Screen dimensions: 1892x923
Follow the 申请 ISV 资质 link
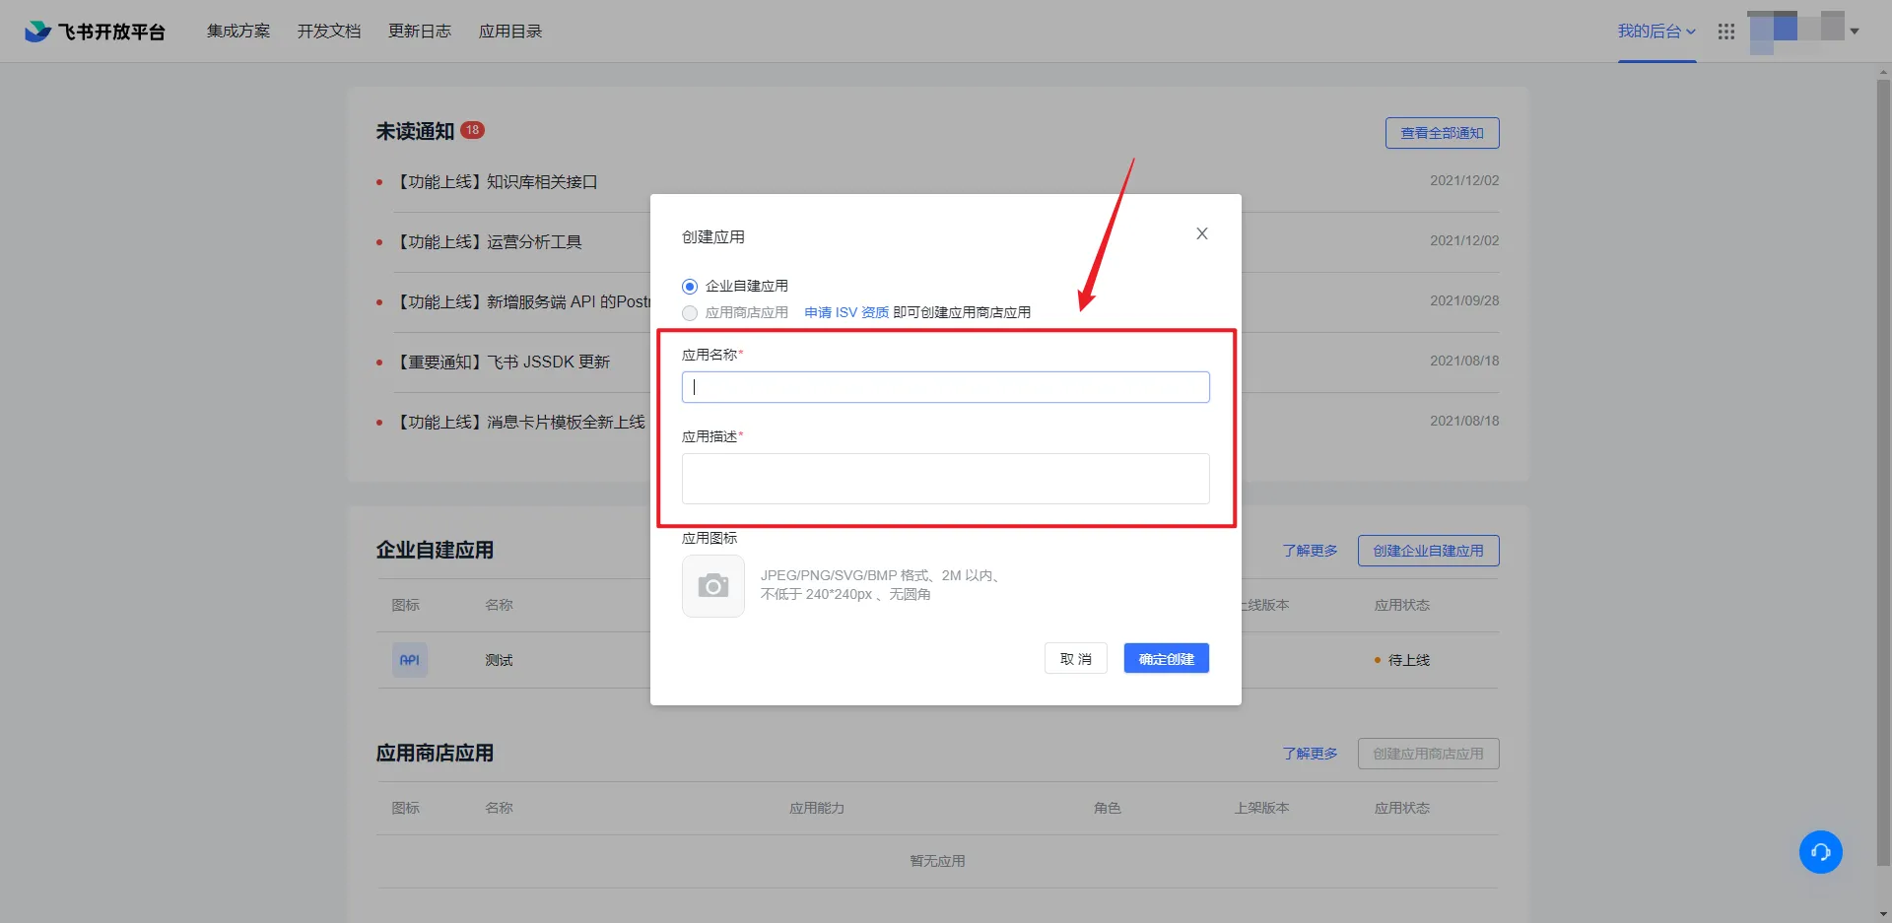846,312
